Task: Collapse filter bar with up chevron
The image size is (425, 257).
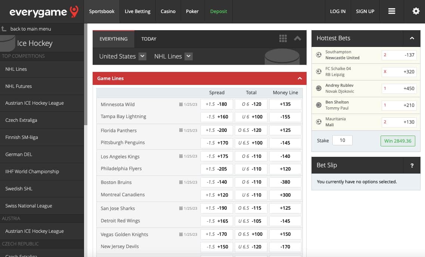Action: pos(297,38)
